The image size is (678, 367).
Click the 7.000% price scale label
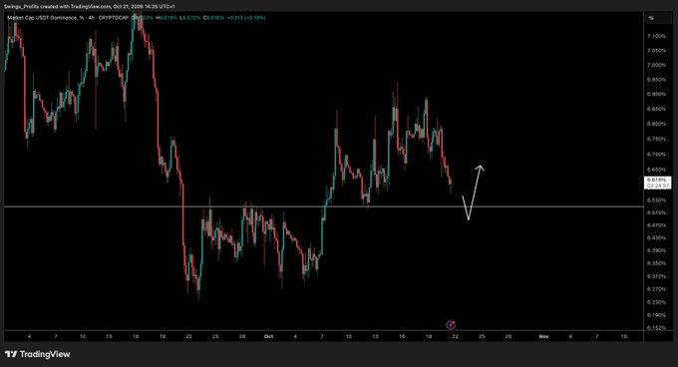656,65
